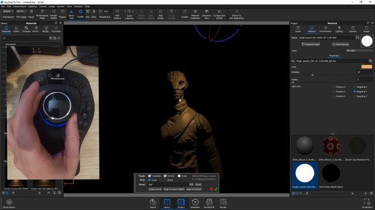Click the Multiplier slider handle
Viewport: 375px width, 210px height.
312,75
